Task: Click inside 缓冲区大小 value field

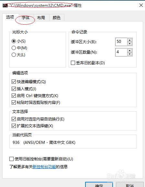Action: 121,42
